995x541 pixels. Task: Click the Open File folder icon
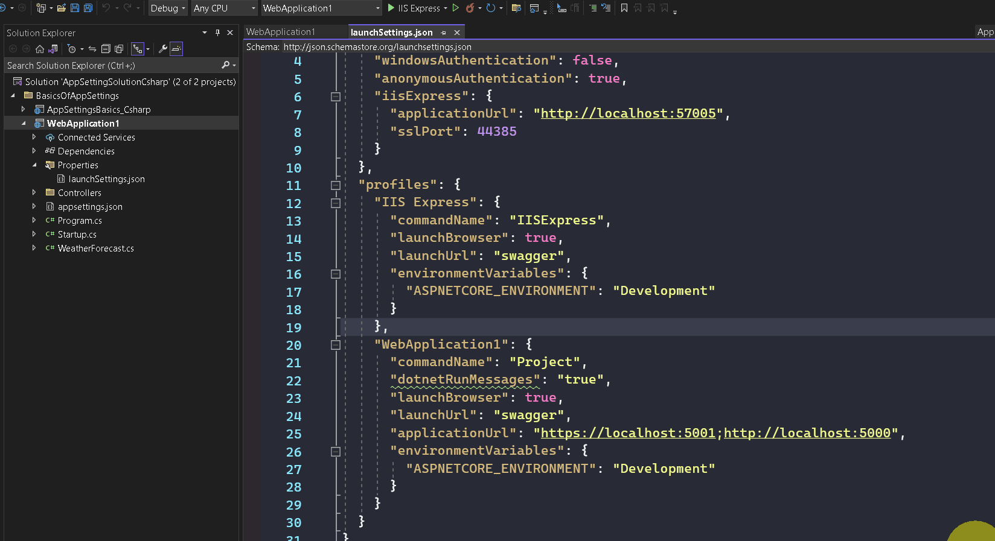coord(61,8)
